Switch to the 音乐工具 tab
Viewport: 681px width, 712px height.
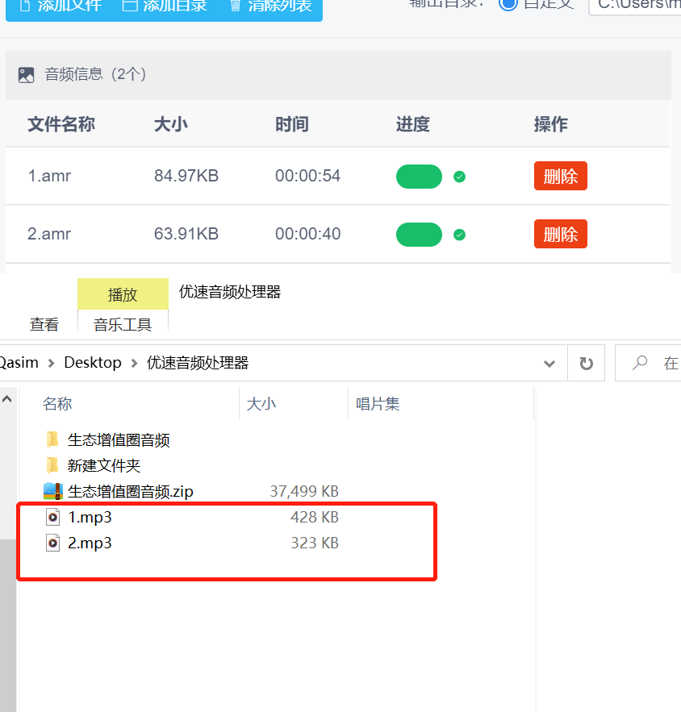click(123, 324)
